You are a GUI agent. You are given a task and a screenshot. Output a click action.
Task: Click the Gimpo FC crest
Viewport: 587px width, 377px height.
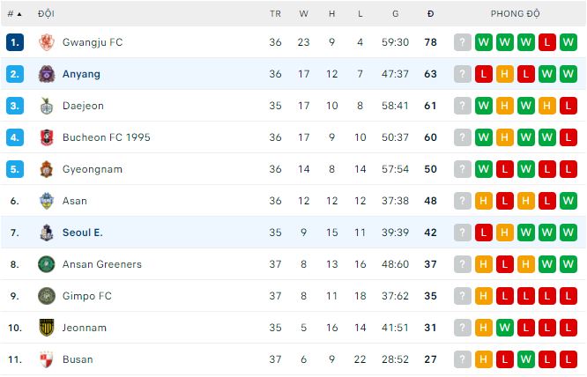coord(46,296)
